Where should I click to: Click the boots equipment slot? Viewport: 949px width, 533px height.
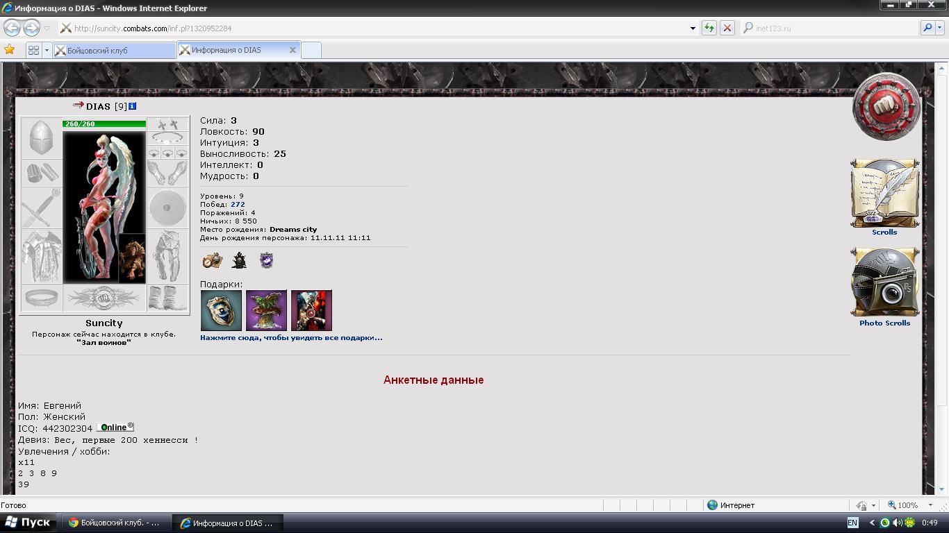click(167, 298)
